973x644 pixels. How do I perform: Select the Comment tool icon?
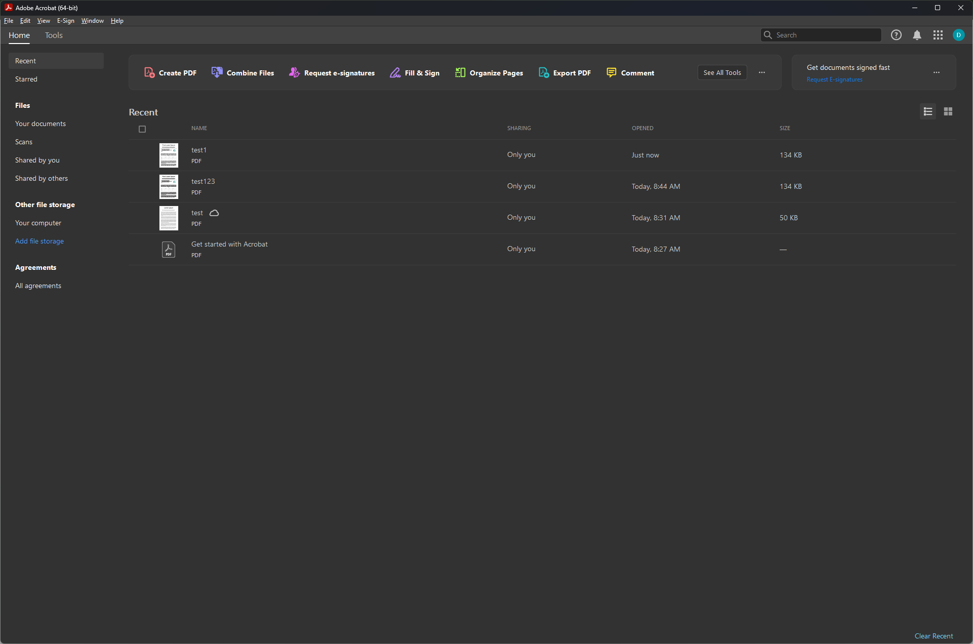coord(612,73)
